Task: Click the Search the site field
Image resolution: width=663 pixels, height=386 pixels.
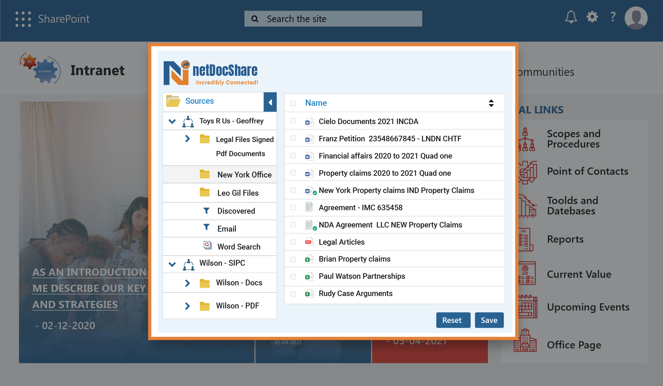Action: [x=333, y=19]
